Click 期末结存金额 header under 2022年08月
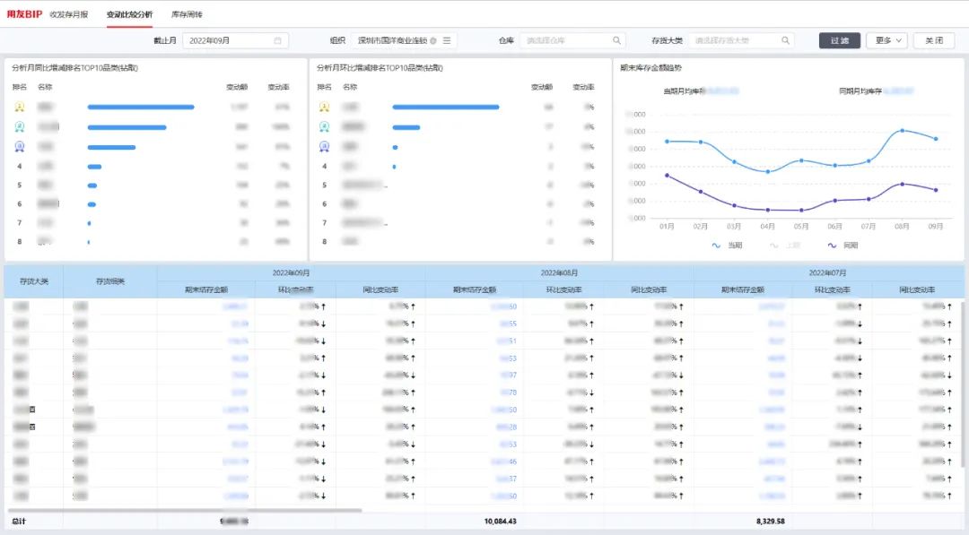 (475, 290)
